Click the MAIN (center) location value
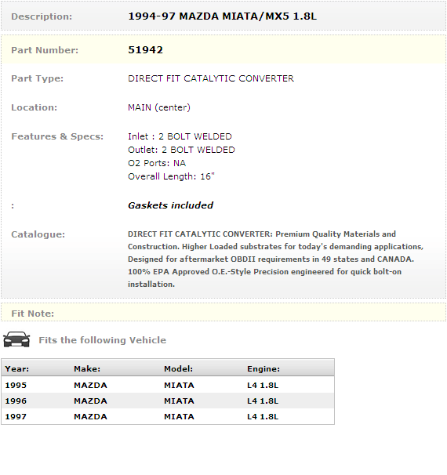 pyautogui.click(x=159, y=107)
